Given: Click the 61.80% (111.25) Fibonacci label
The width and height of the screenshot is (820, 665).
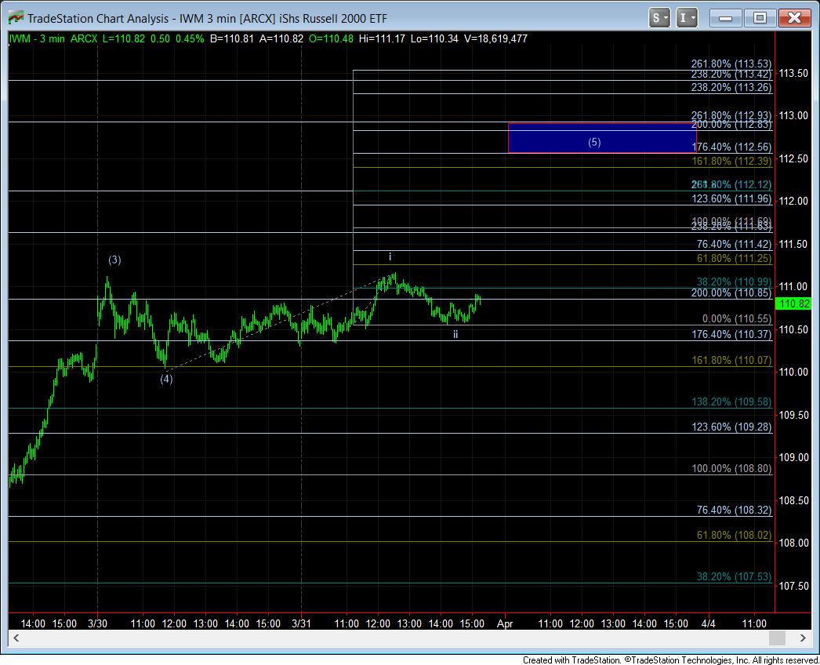Looking at the screenshot, I should point(734,259).
